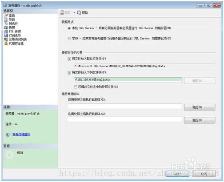The image size is (224, 182).
Task: Open the 脚本 dropdown arrow
Action: coord(74,12)
